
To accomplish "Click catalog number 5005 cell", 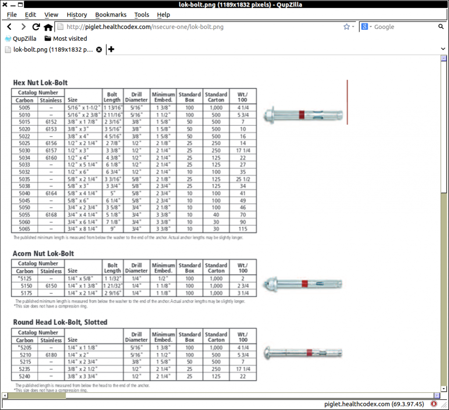I will tap(25, 108).
